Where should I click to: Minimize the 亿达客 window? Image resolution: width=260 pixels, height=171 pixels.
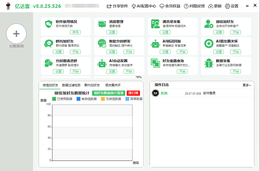click(x=247, y=6)
